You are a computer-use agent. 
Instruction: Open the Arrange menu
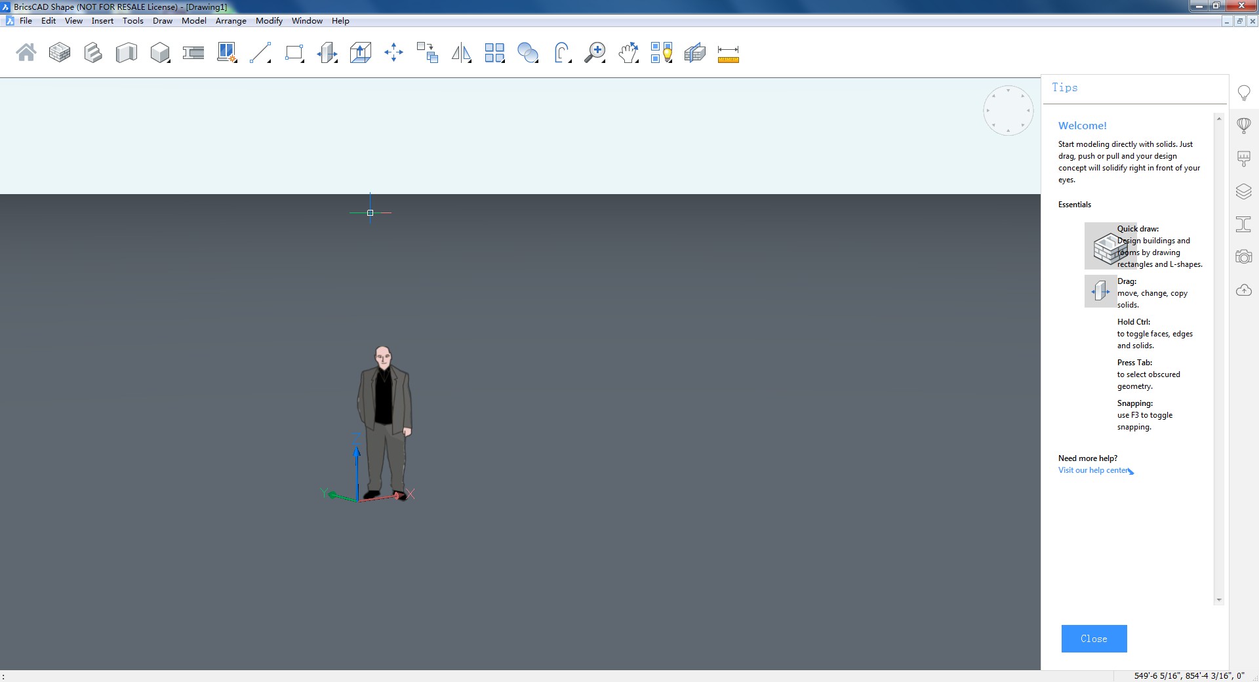[230, 20]
